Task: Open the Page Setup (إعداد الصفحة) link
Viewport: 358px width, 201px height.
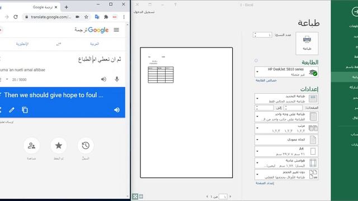Action: coord(265,183)
